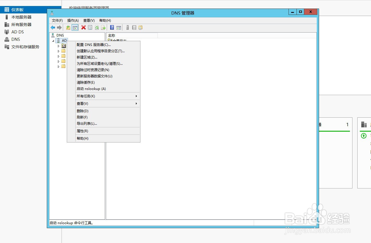Image resolution: width=371 pixels, height=243 pixels.
Task: Click the Global Logs icon in the tree
Action: pyautogui.click(x=64, y=46)
